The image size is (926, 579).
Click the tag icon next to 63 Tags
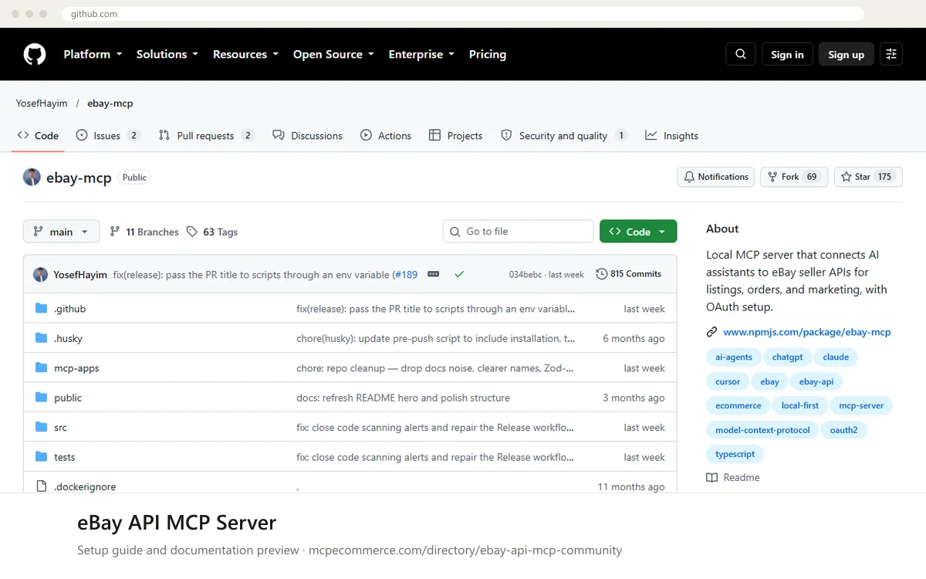(193, 232)
